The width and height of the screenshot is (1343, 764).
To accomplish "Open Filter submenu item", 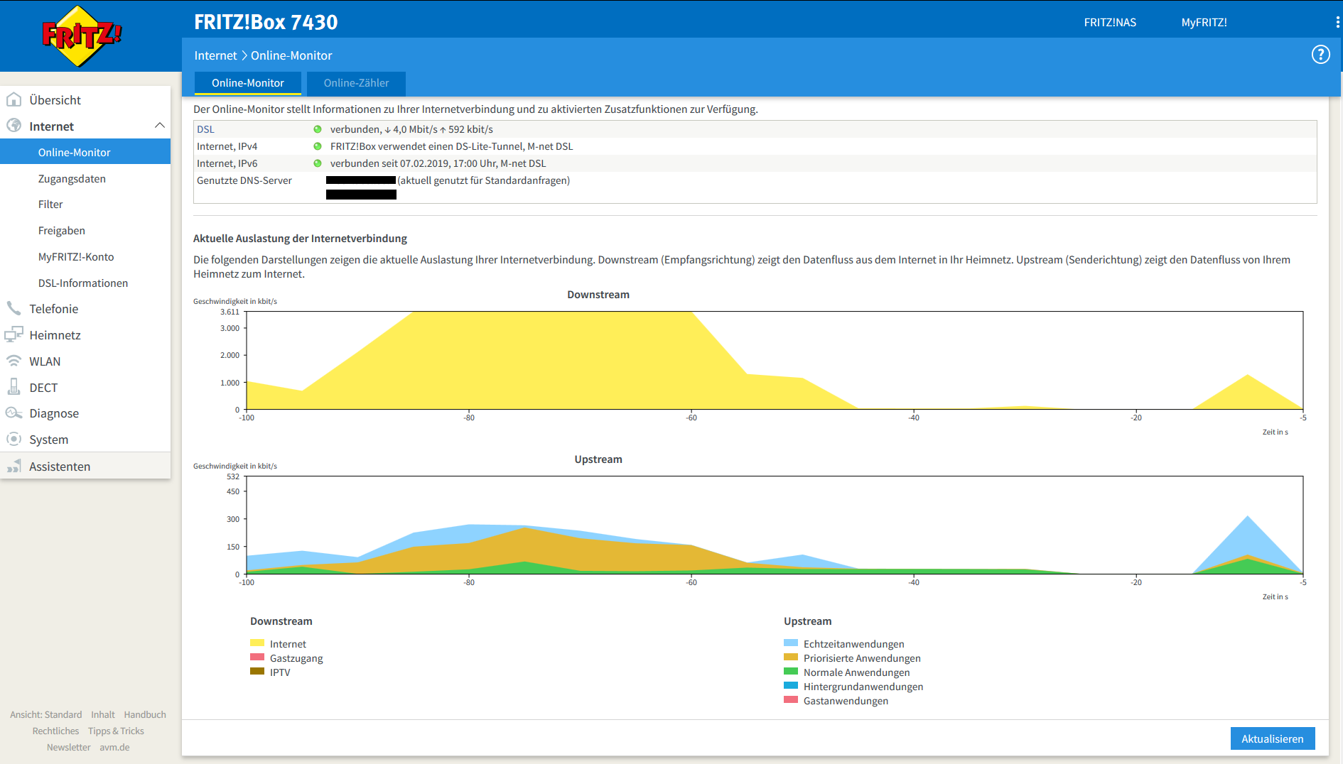I will [x=50, y=204].
